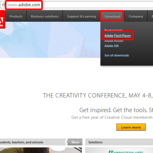Choose the Adobe Flash Player link
This screenshot has width=153, height=153.
click(118, 35)
